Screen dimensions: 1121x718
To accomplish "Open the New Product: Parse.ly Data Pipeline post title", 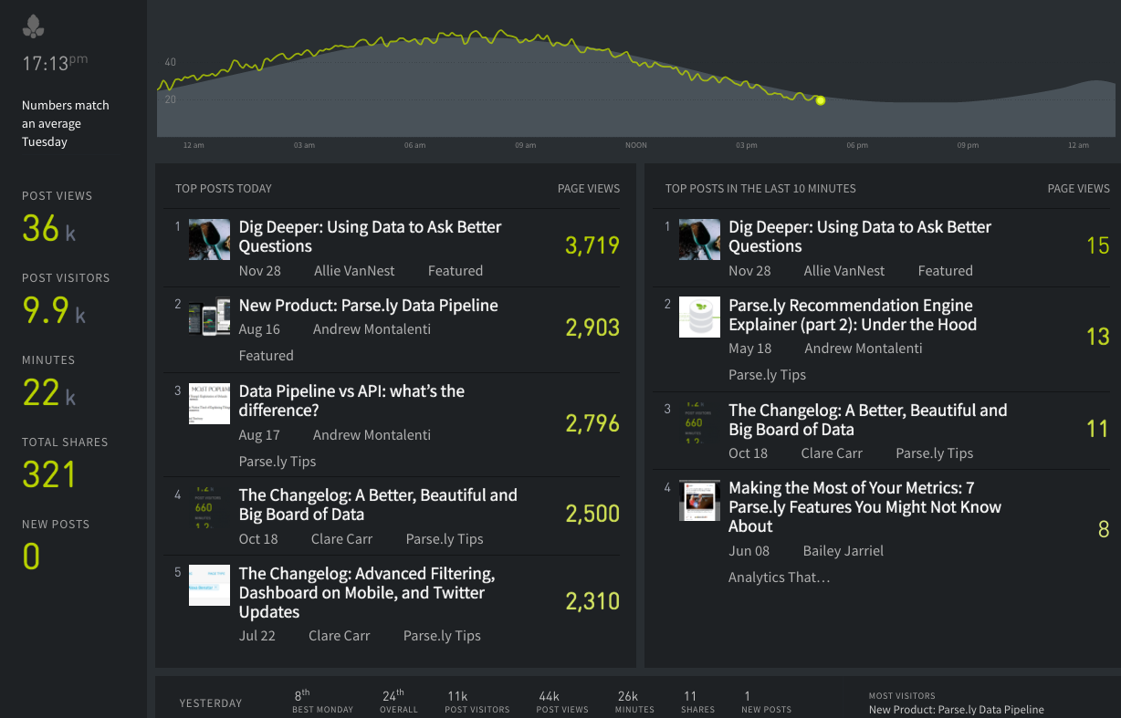I will pos(369,306).
